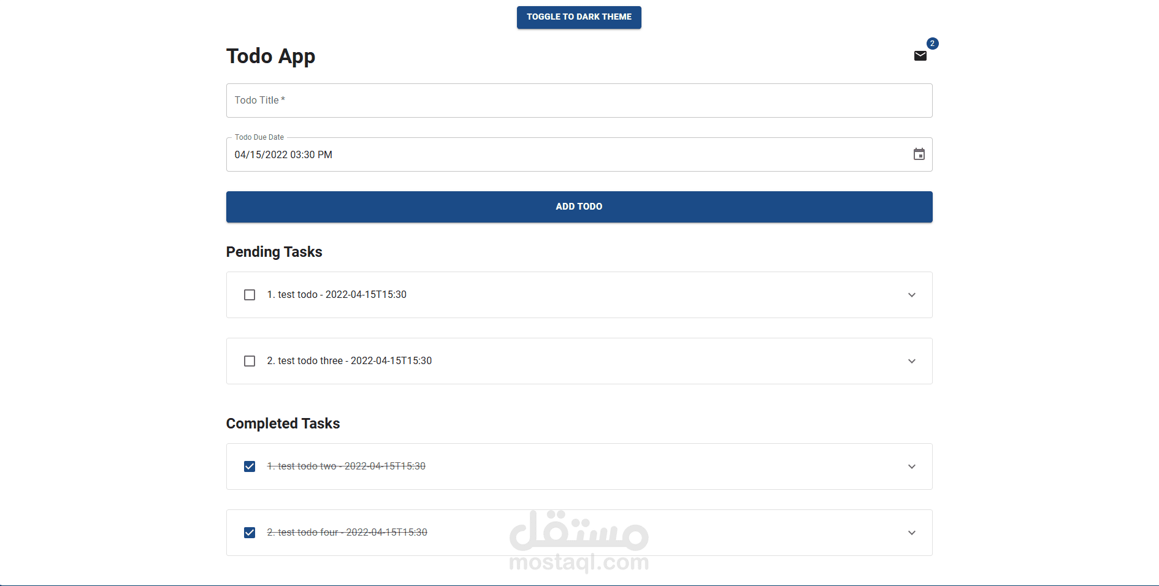Expand the 'test todo three' task chevron
The height and width of the screenshot is (586, 1159).
pyautogui.click(x=912, y=361)
